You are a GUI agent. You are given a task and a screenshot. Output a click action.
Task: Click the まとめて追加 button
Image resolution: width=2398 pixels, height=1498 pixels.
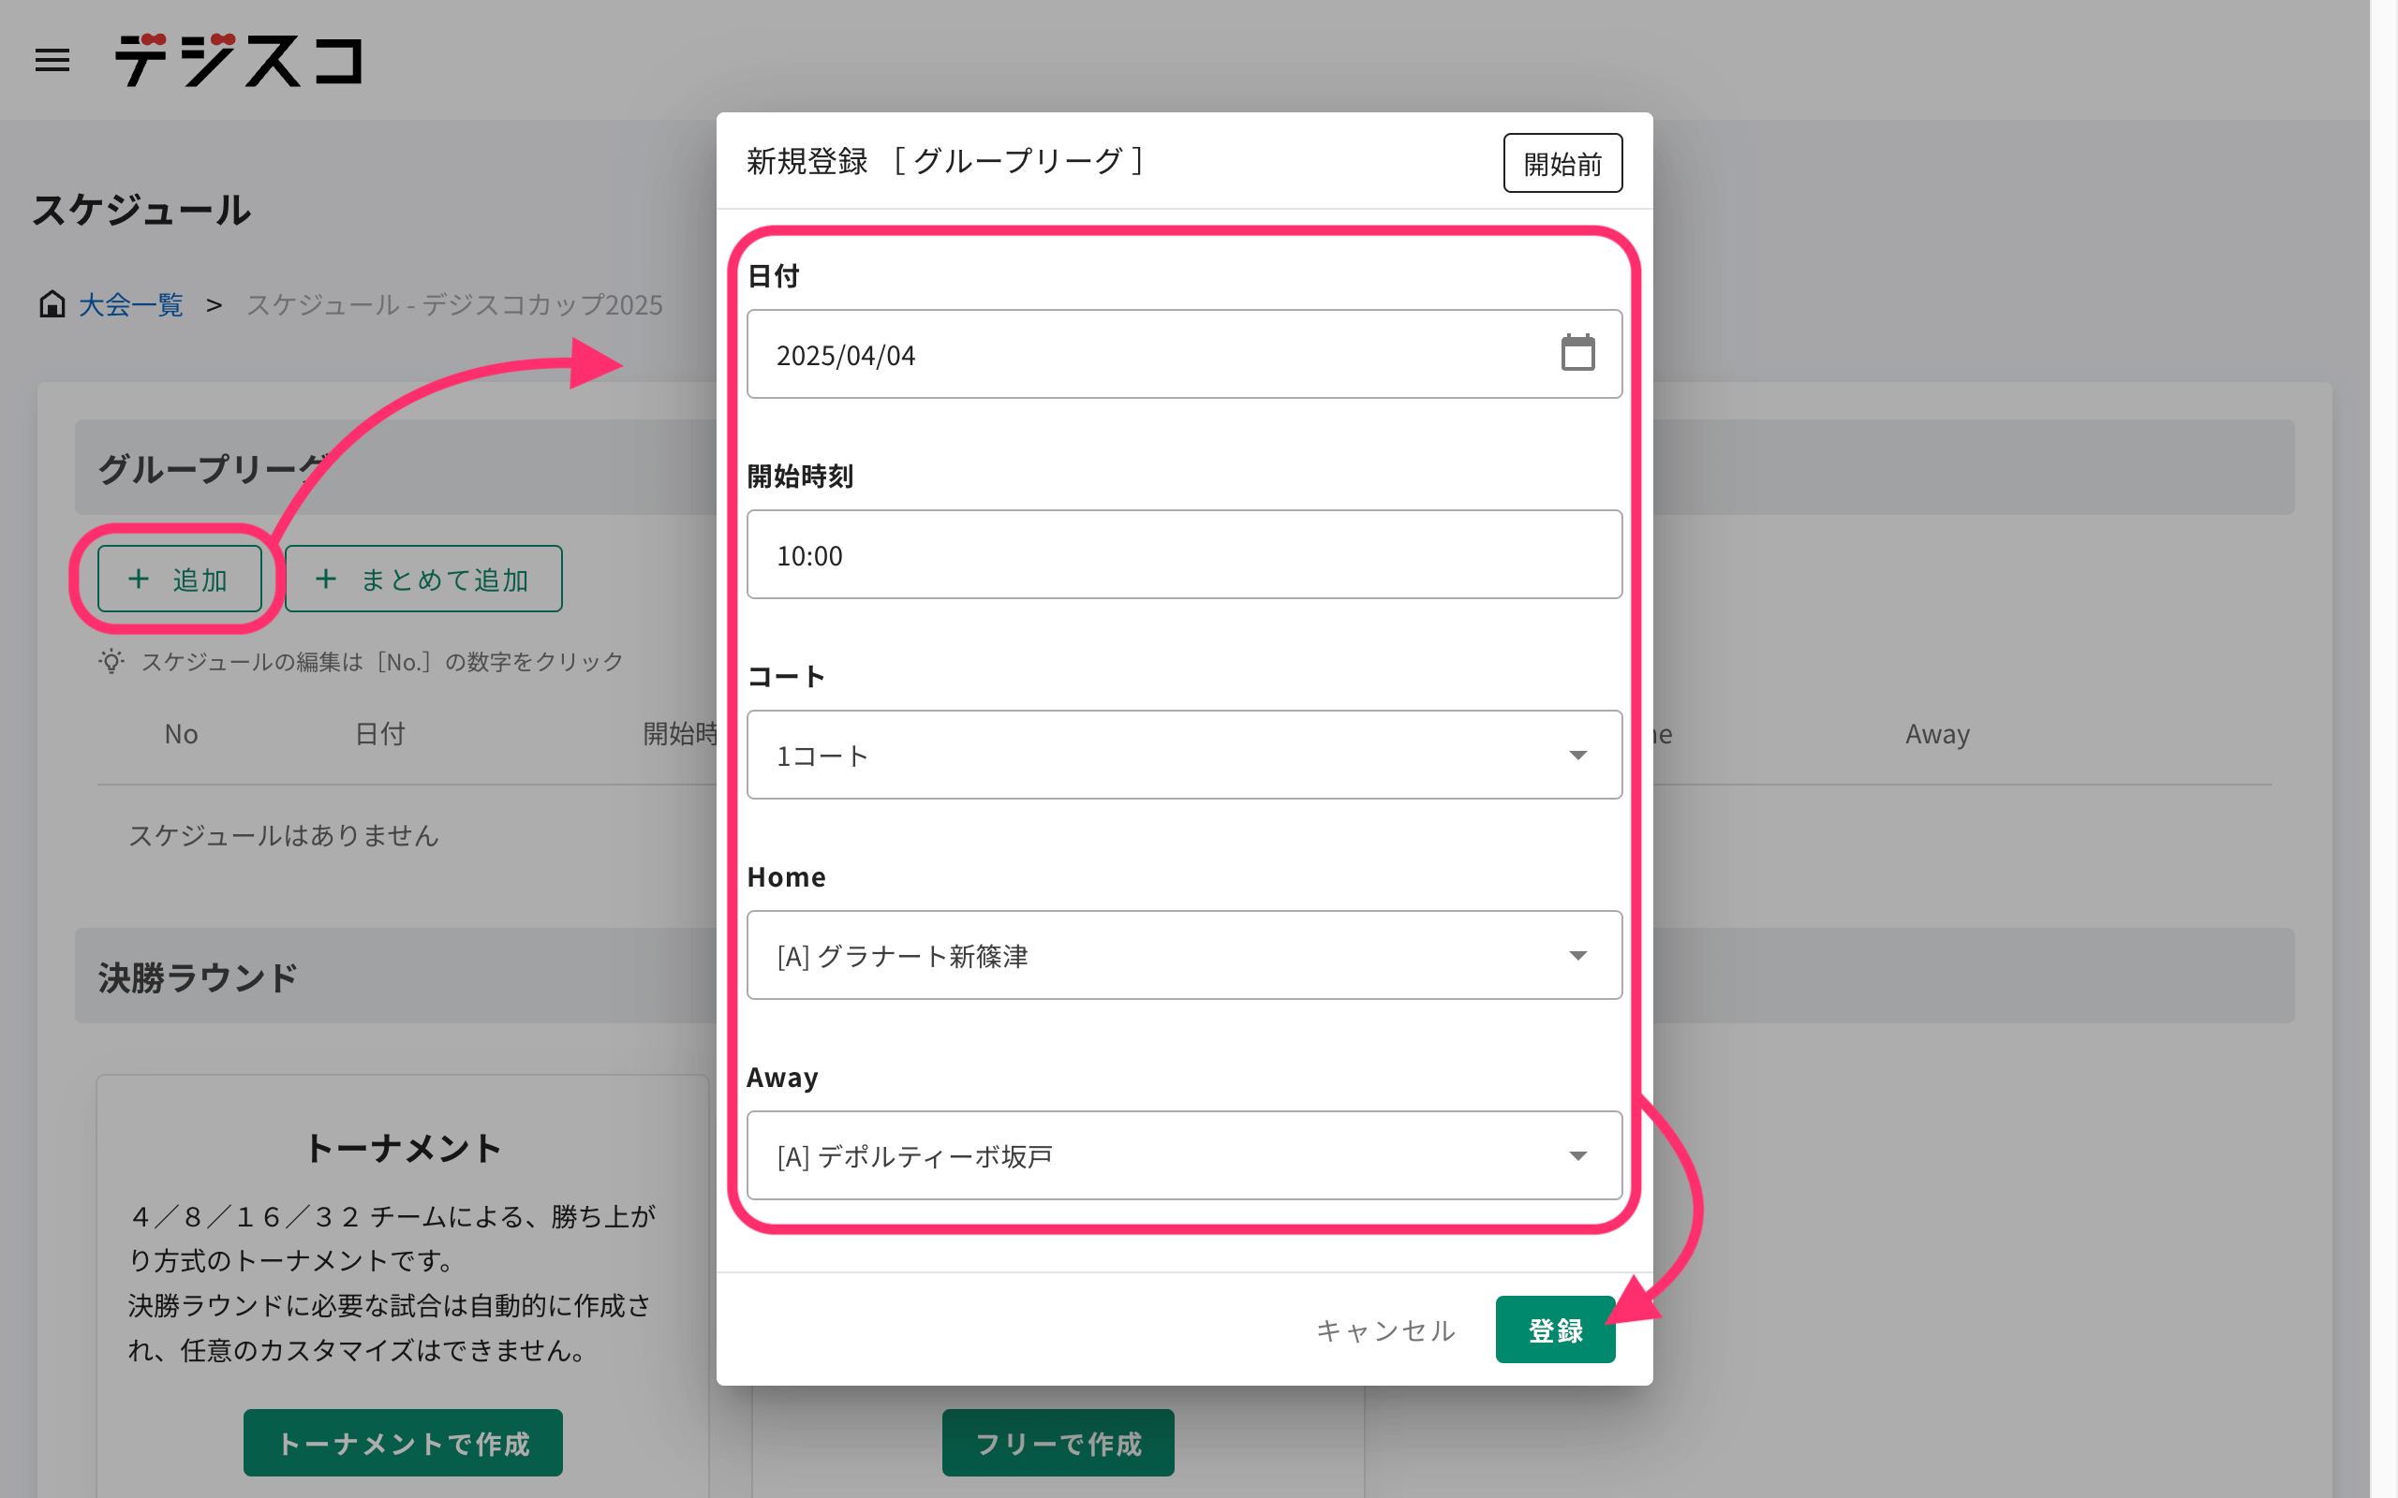pos(424,579)
